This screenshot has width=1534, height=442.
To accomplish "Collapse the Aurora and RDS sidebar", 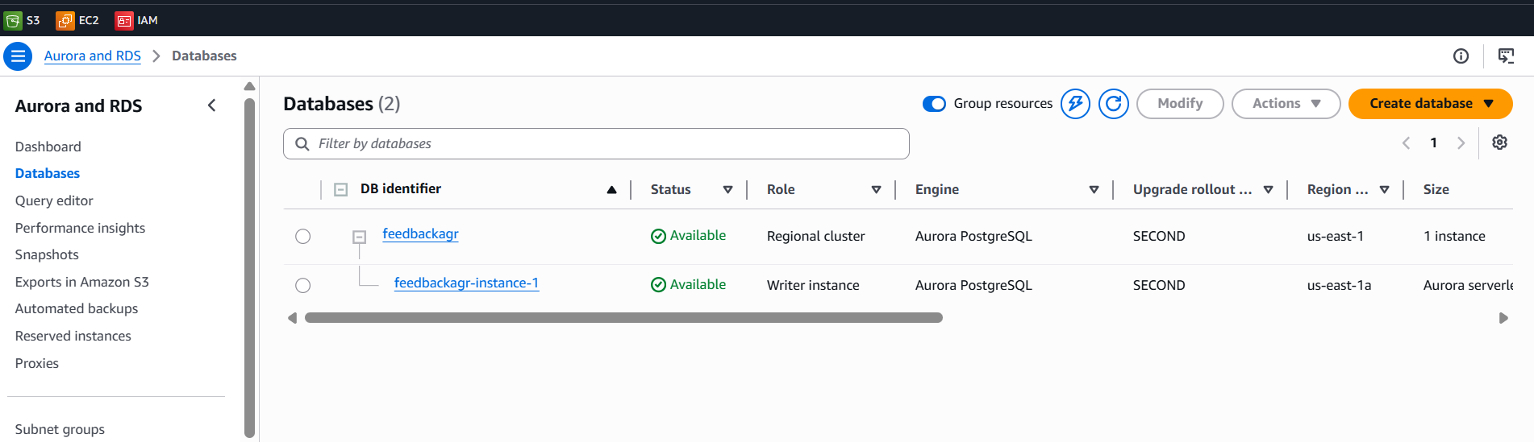I will point(211,105).
